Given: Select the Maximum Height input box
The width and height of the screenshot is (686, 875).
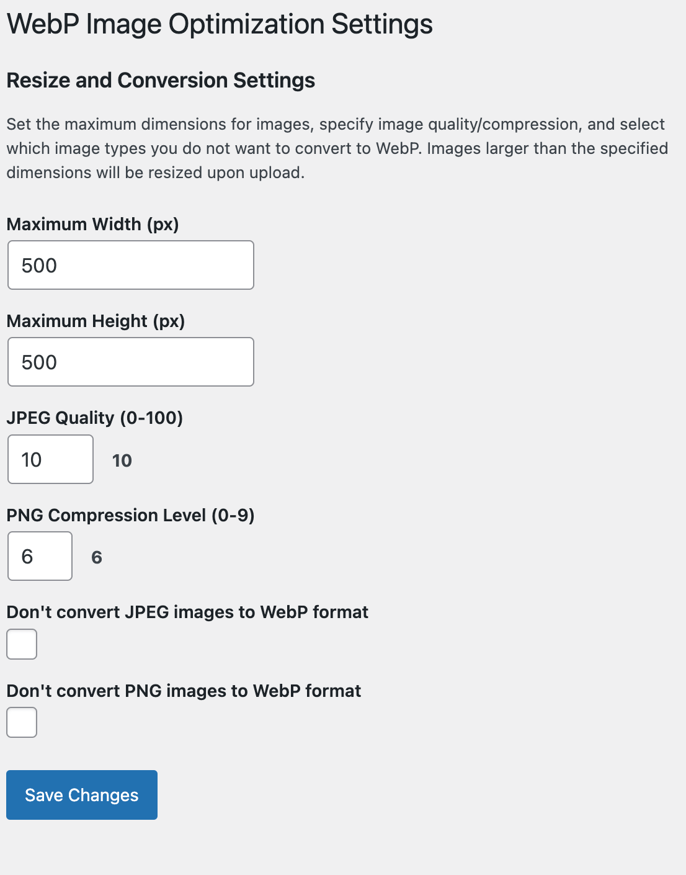Looking at the screenshot, I should (x=131, y=362).
